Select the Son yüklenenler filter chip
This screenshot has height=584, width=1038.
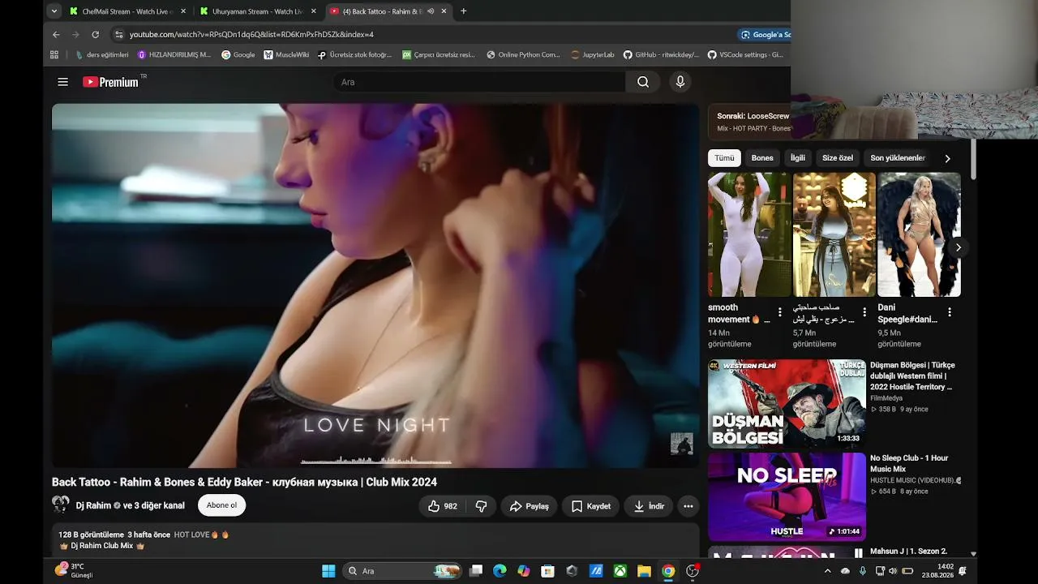tap(898, 158)
